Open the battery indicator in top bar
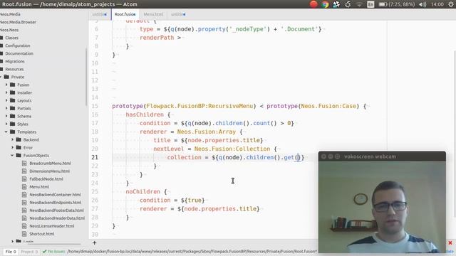 (397, 4)
